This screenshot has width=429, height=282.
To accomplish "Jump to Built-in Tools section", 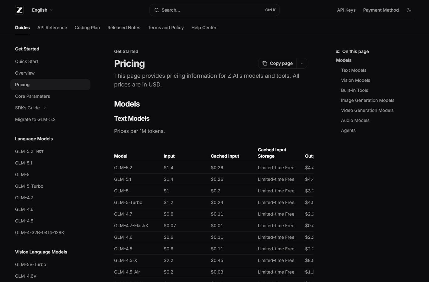I will coord(355,90).
